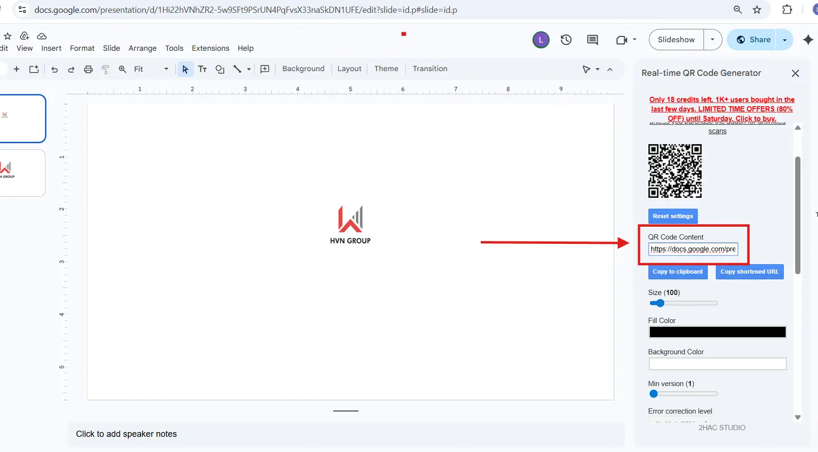
Task: Open the Transition panel
Action: (x=430, y=69)
